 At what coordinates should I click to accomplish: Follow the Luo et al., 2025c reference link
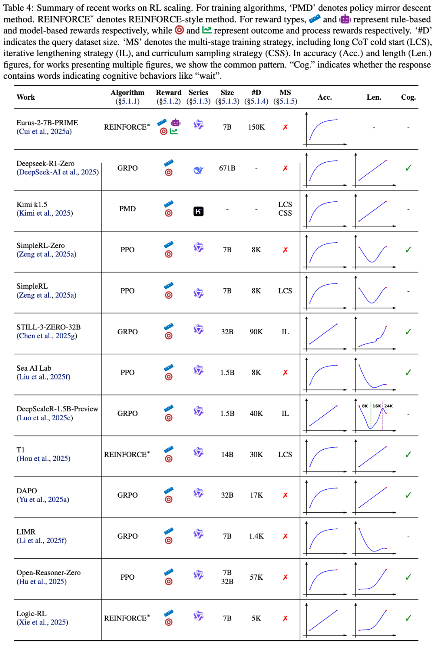point(45,418)
